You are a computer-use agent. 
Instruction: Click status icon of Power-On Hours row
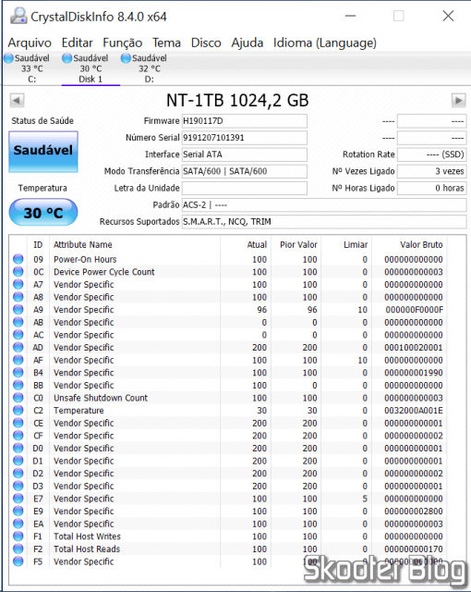point(18,259)
